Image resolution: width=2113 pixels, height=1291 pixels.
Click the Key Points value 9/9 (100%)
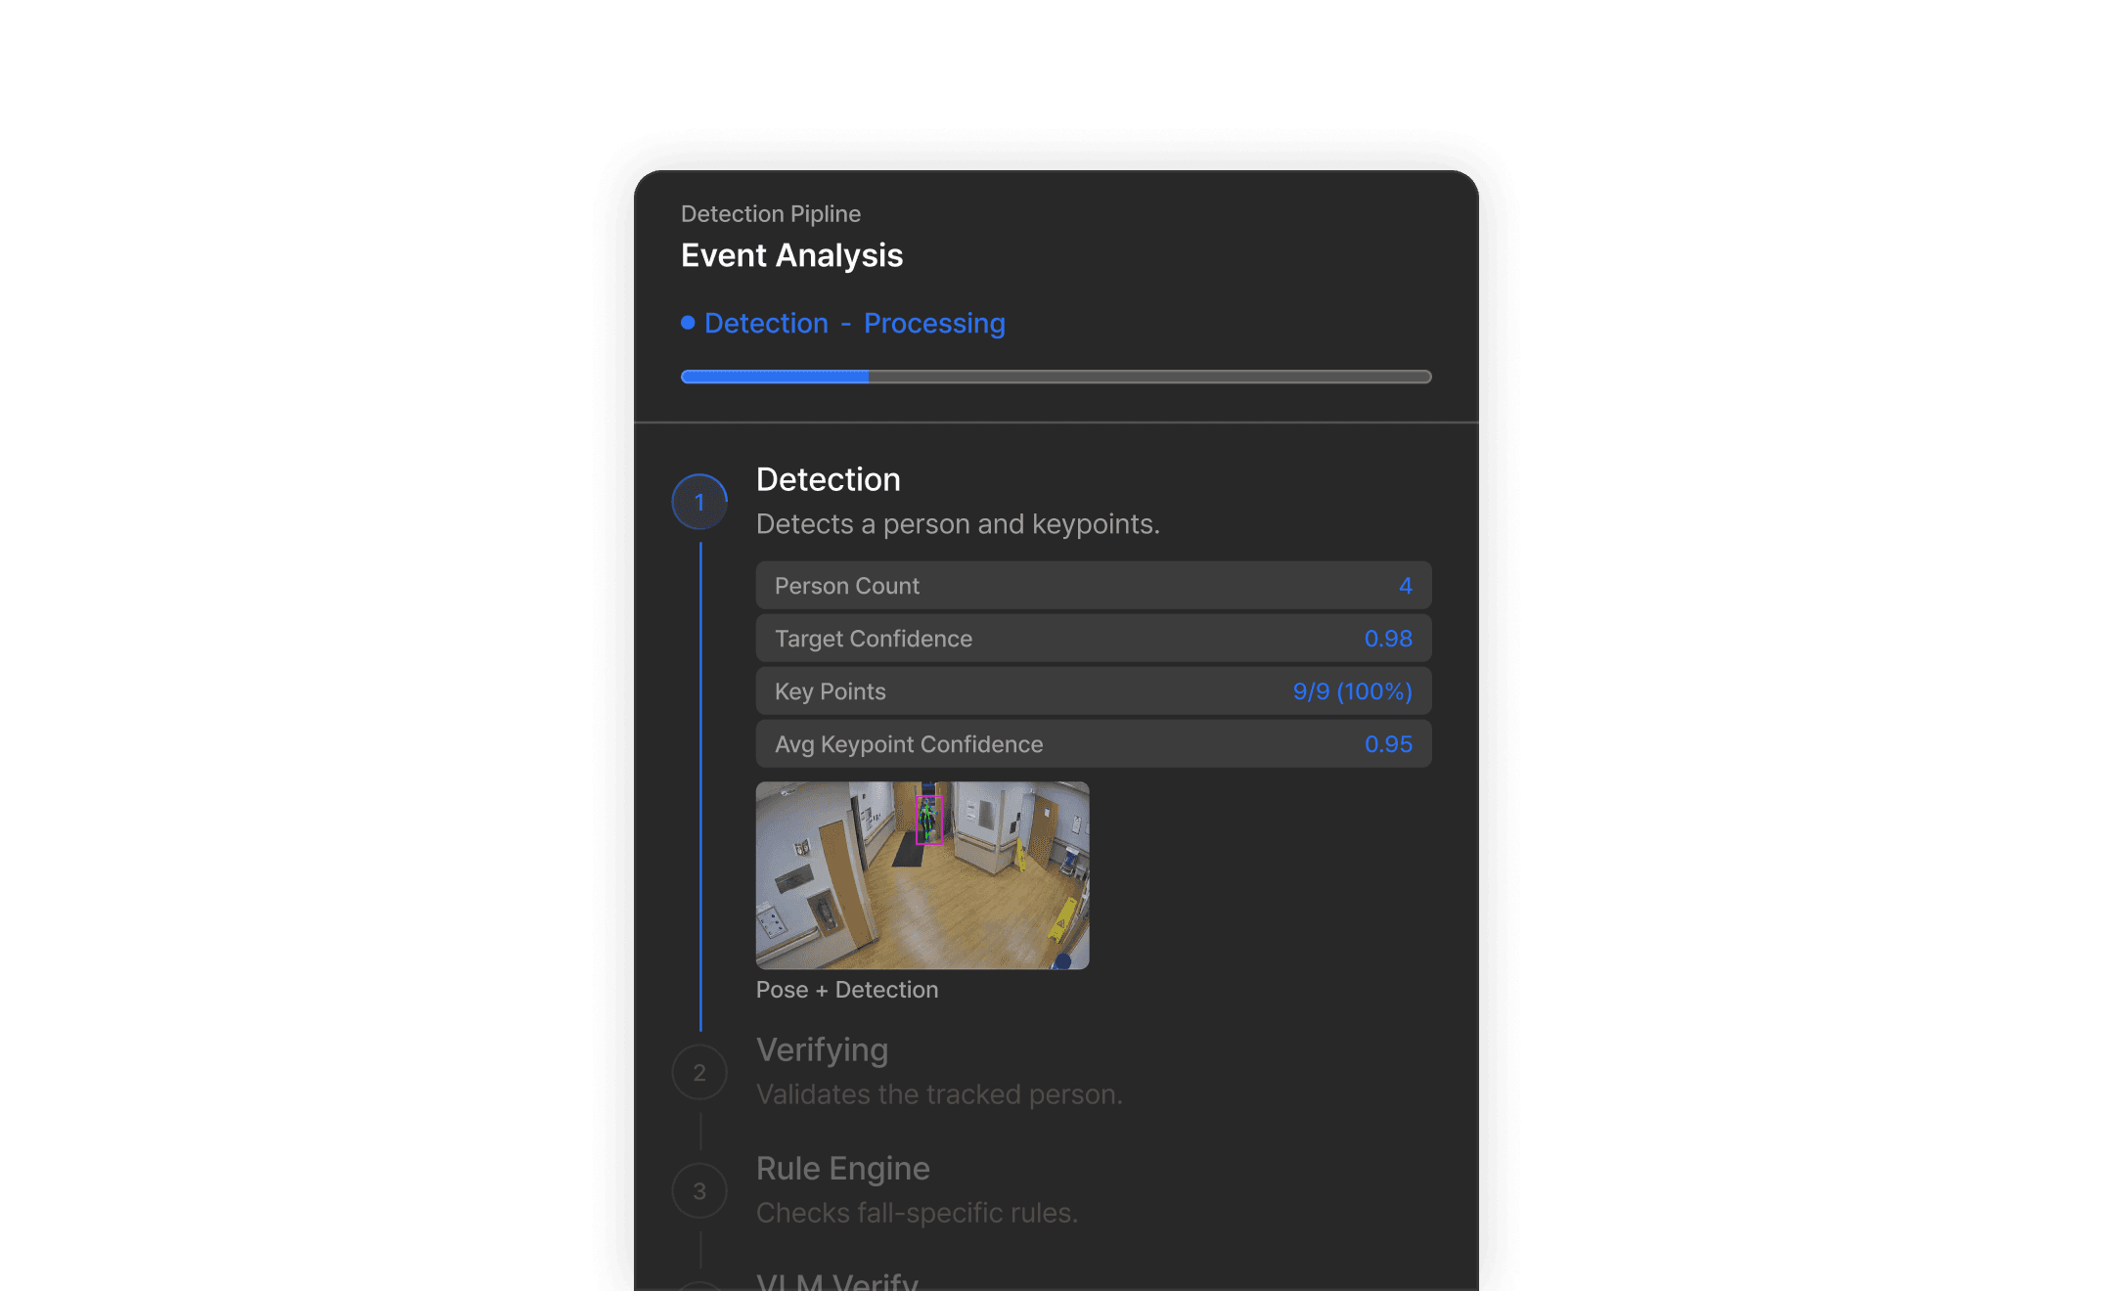tap(1353, 691)
